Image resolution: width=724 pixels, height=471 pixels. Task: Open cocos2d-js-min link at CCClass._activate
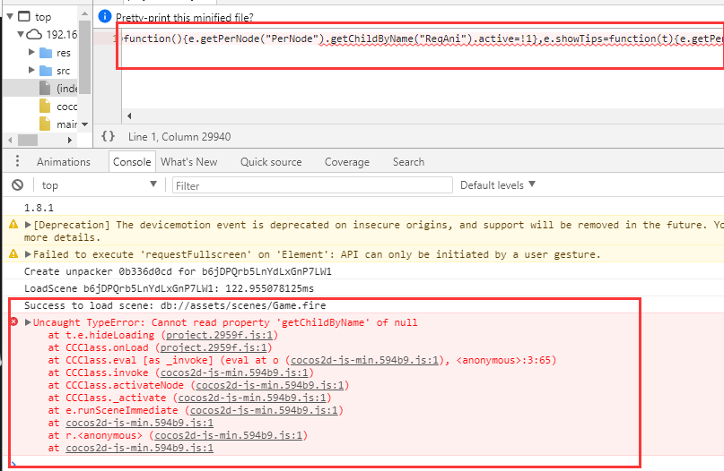click(252, 398)
